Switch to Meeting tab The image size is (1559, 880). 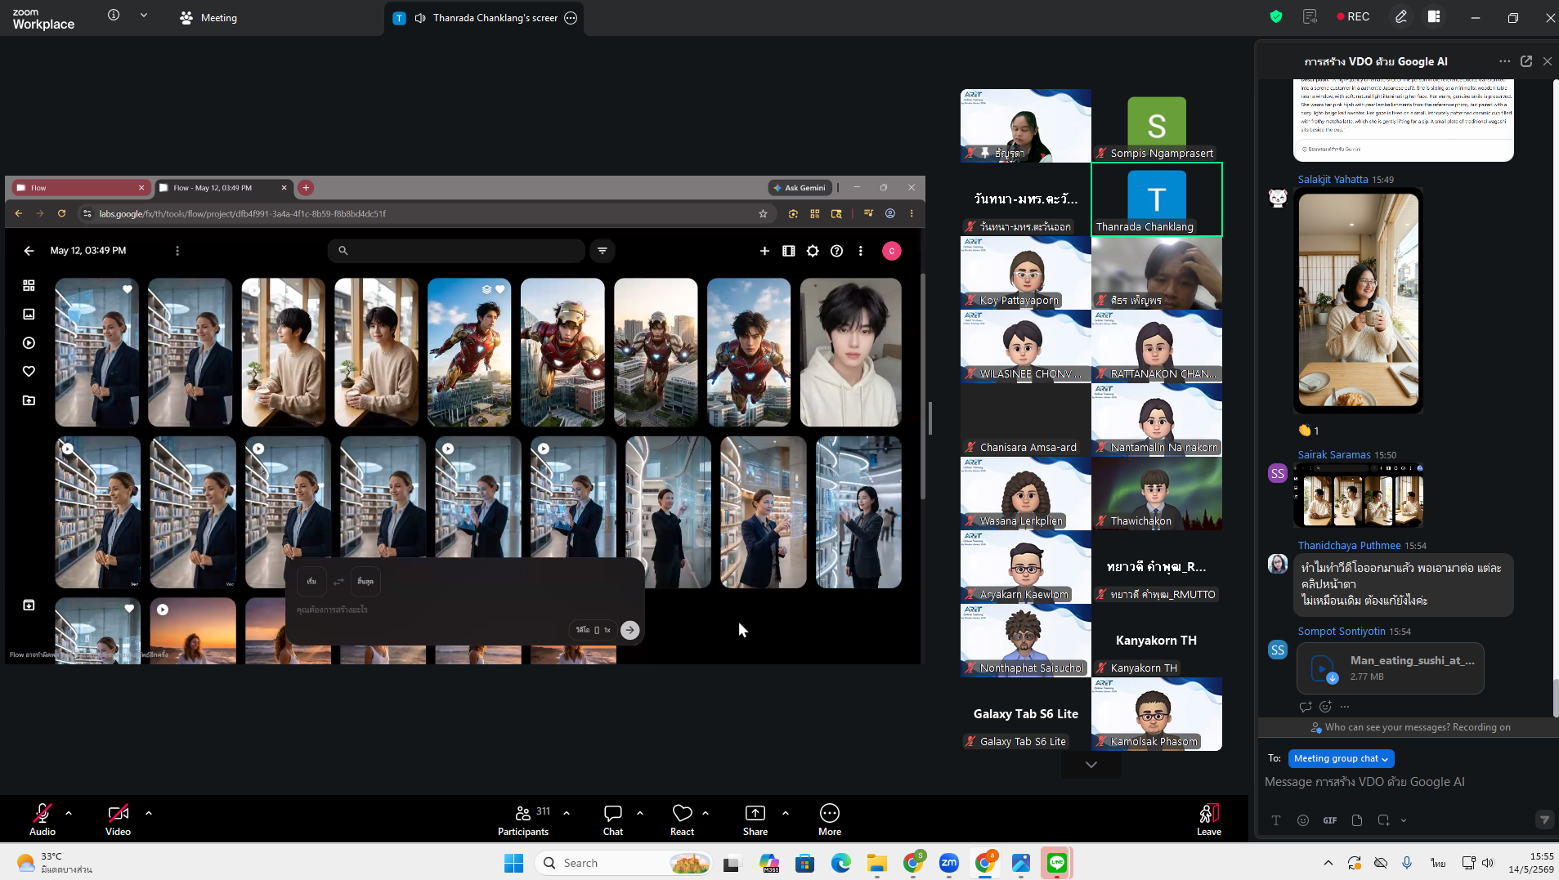click(x=208, y=18)
